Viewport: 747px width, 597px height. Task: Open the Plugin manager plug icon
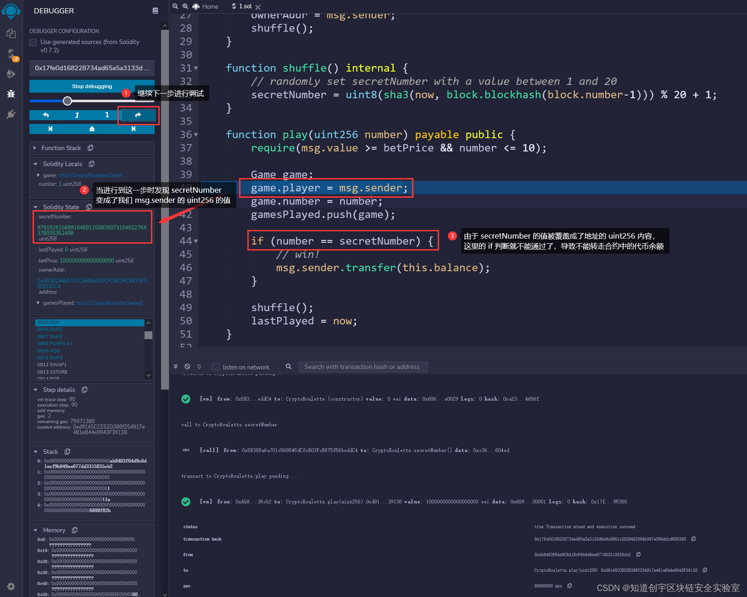point(11,114)
